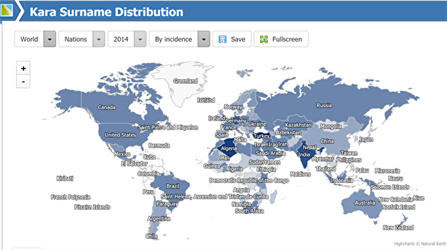Open the 2014 year dropdown
This screenshot has height=250, width=447.
coord(127,39)
